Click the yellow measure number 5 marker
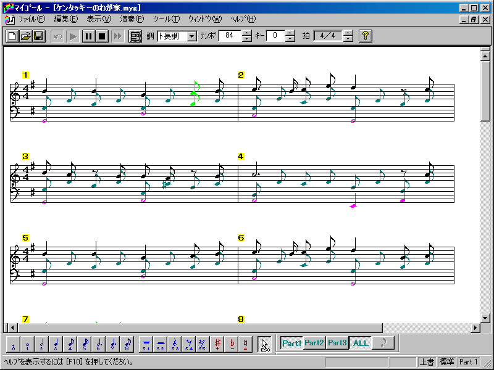Screen dimensions: 494x370 click(x=25, y=237)
